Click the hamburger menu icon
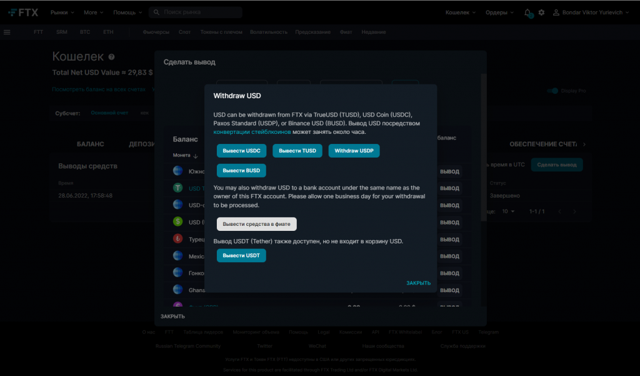 (x=7, y=32)
